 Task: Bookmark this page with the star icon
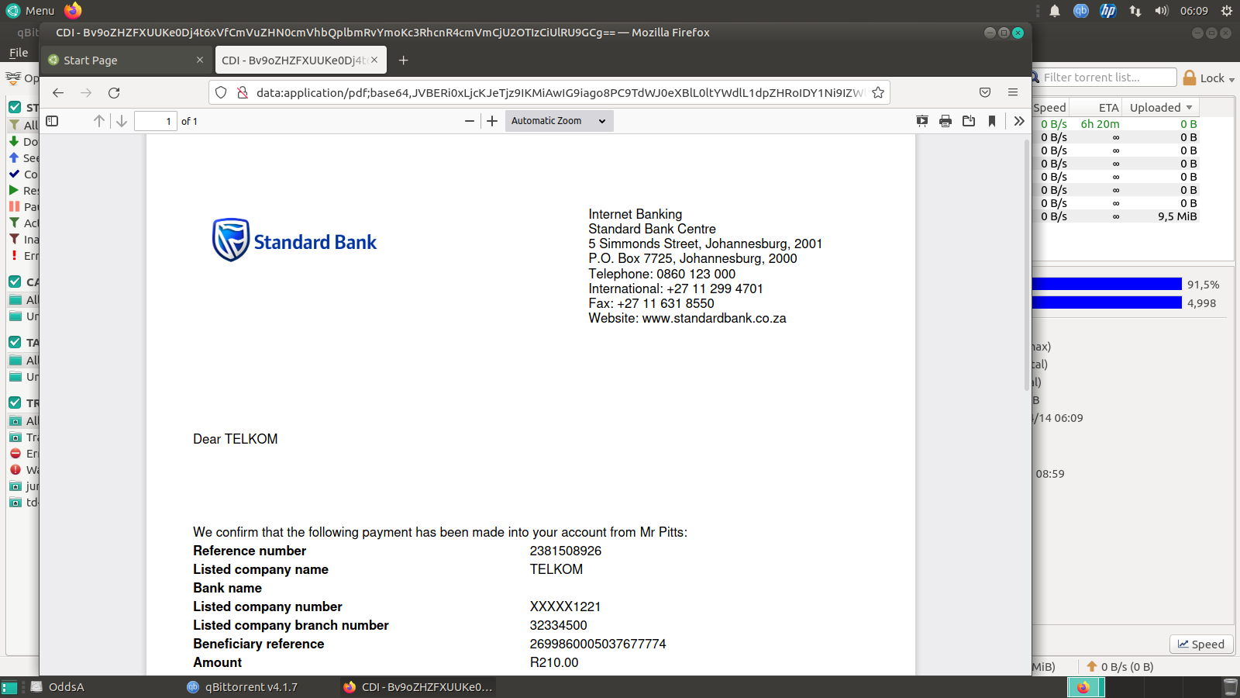click(878, 93)
